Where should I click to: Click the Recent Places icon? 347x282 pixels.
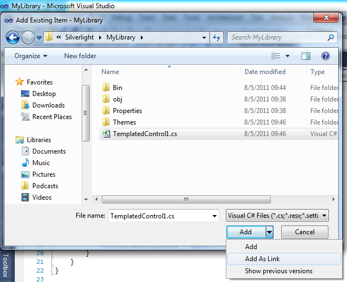pyautogui.click(x=25, y=117)
